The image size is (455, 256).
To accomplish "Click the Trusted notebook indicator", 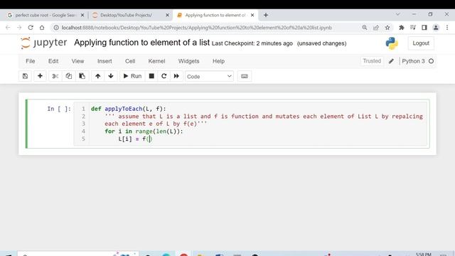I will 372,61.
